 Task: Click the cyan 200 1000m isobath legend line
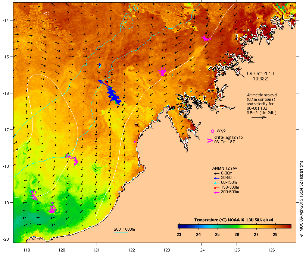coord(121,233)
